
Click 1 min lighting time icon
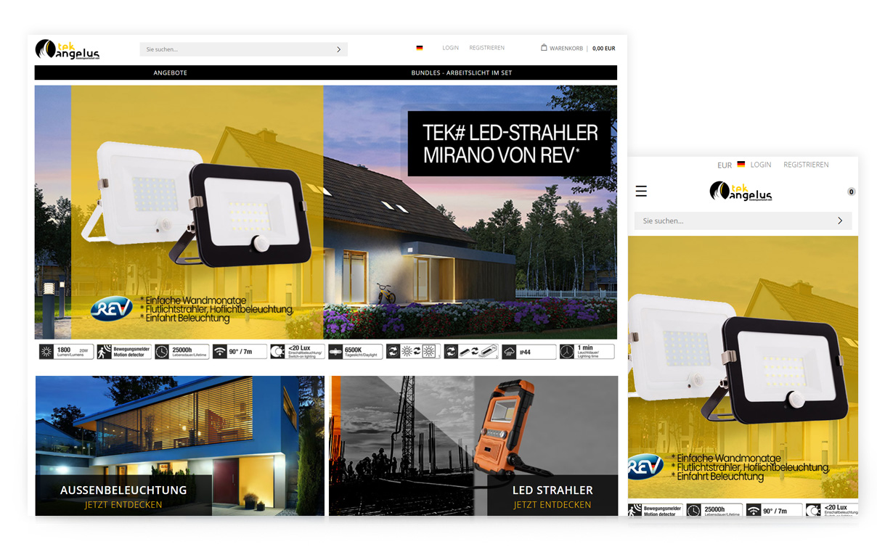(587, 352)
